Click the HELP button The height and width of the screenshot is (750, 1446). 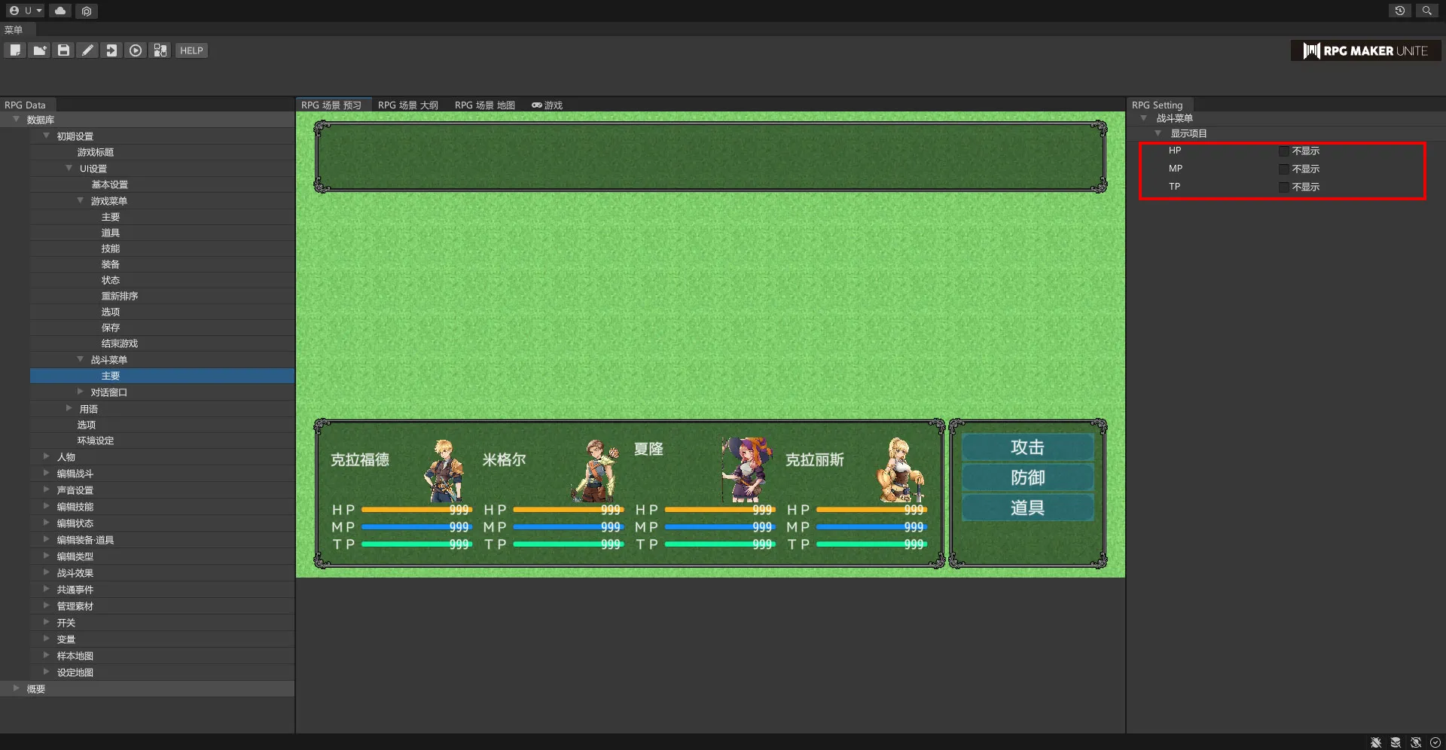[x=191, y=50]
